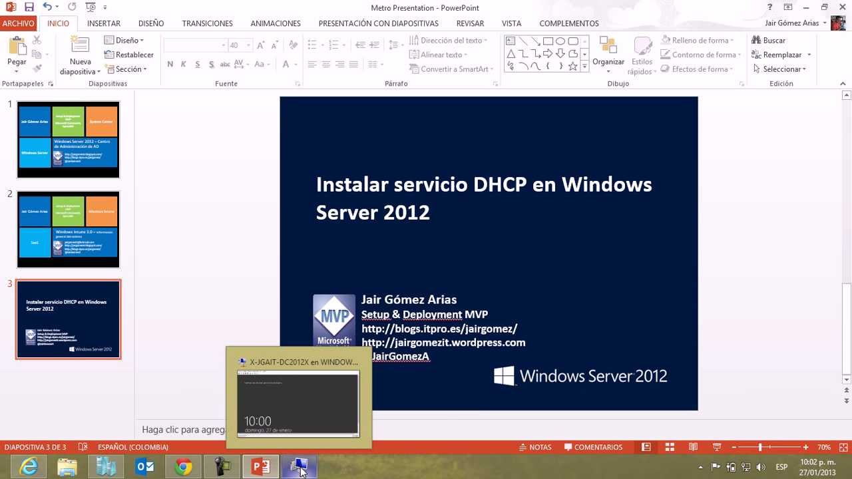Open Internet Explorer from taskbar
This screenshot has width=852, height=479.
point(29,467)
